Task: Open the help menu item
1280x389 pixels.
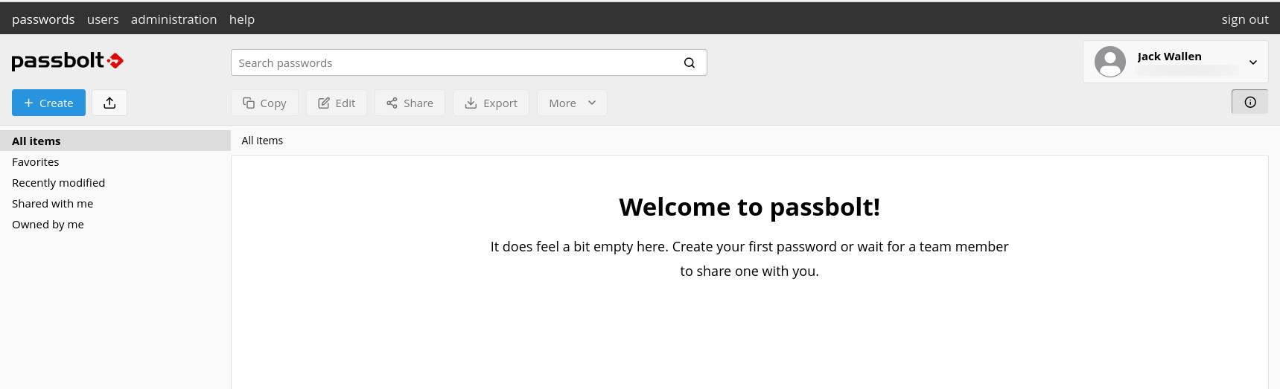Action: 242,19
